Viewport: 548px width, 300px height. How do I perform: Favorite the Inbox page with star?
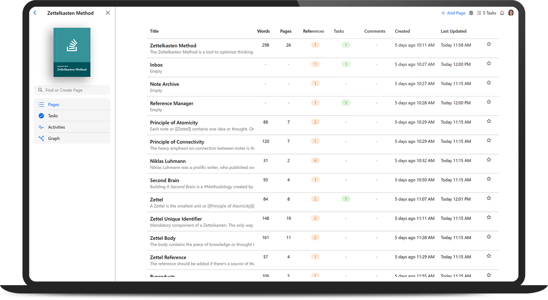(x=489, y=64)
